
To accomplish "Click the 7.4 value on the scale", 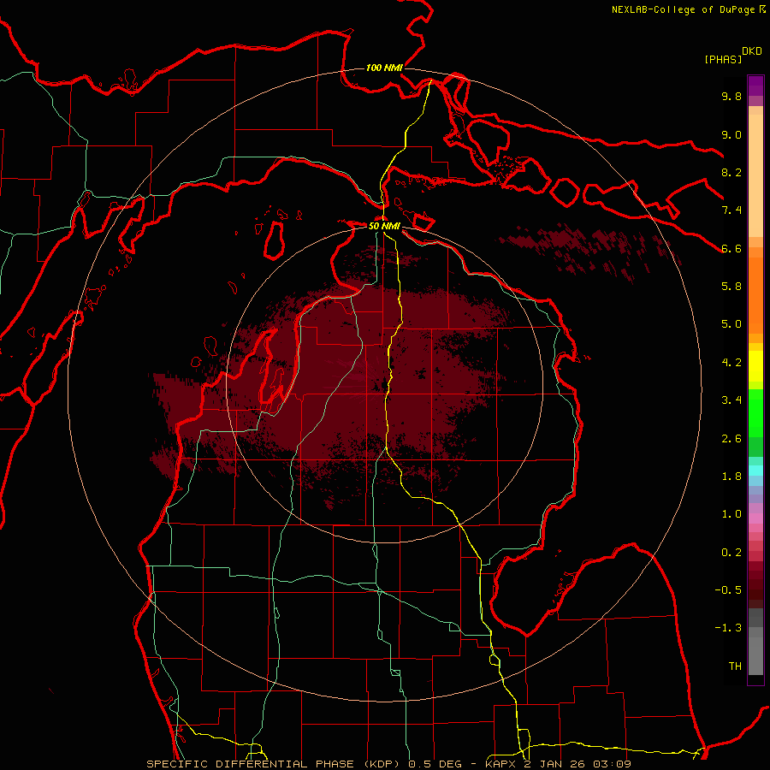I will pos(731,210).
